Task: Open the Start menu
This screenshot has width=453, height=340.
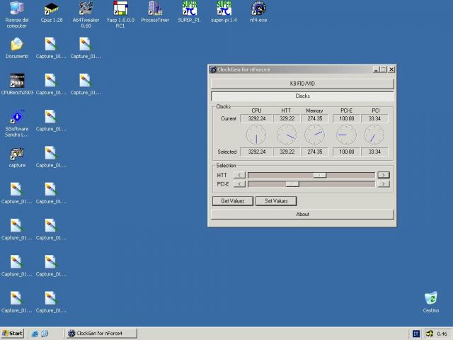Action: (x=12, y=334)
